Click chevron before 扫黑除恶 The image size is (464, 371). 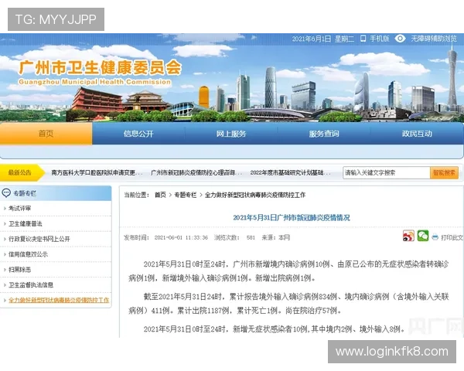5,270
